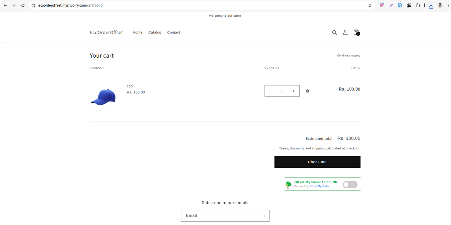Open the blue cap product thumbnail
The height and width of the screenshot is (225, 451).
[103, 97]
